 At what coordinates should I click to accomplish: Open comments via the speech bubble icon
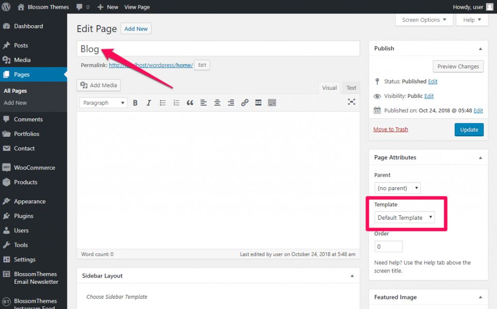click(80, 7)
